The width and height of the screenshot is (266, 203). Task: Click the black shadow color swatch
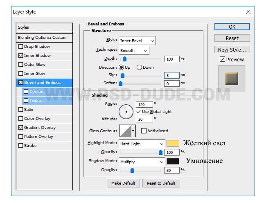pyautogui.click(x=173, y=161)
